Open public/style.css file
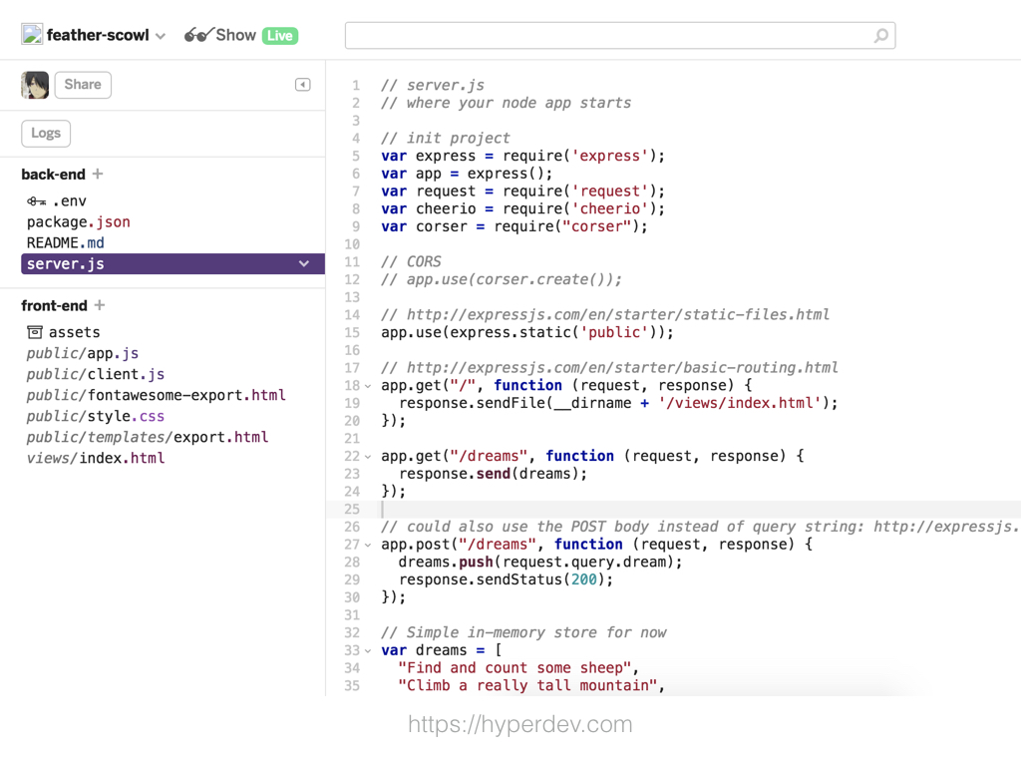Image resolution: width=1021 pixels, height=766 pixels. [x=95, y=416]
